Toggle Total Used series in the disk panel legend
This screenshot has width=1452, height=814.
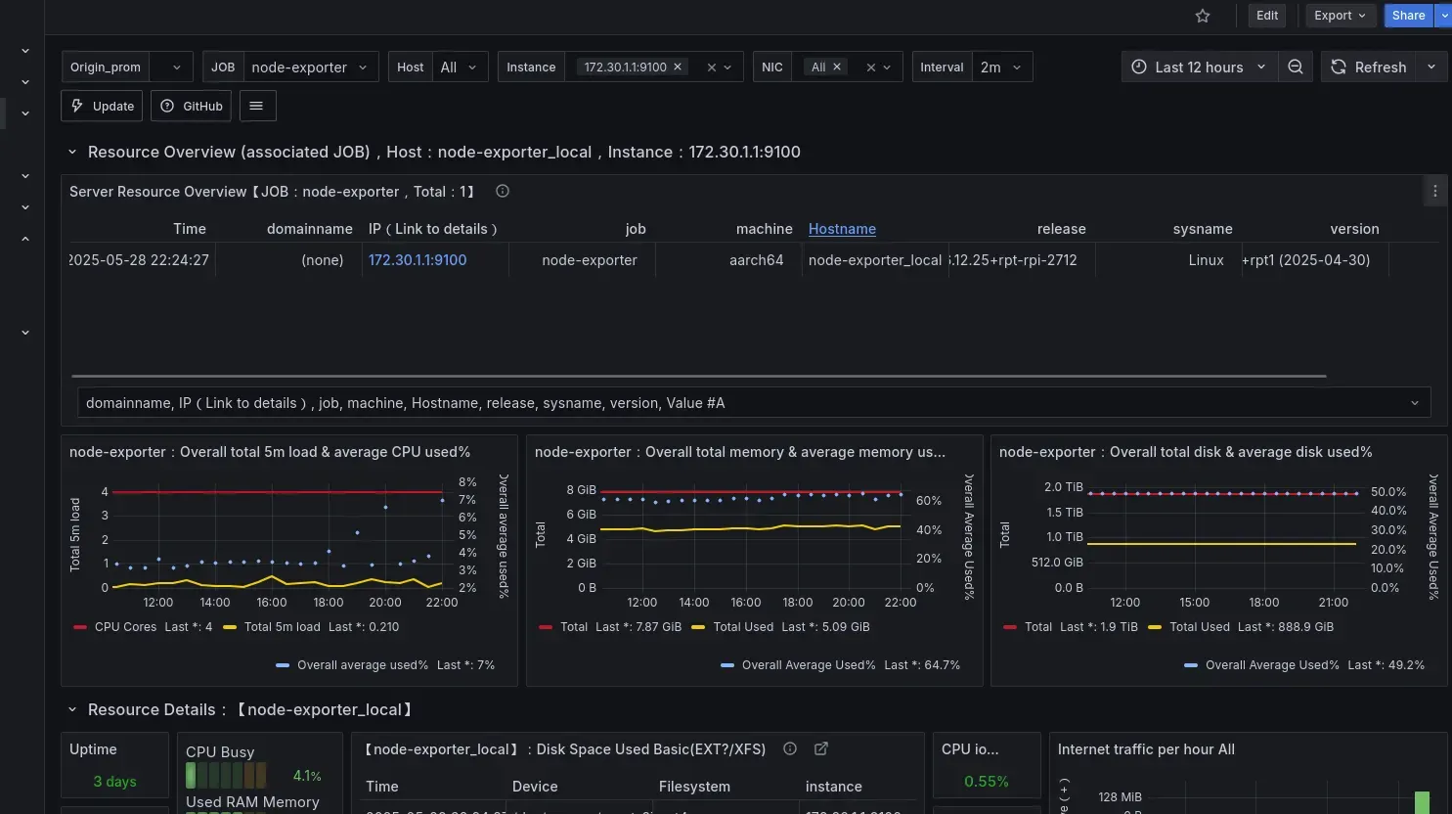click(1200, 627)
